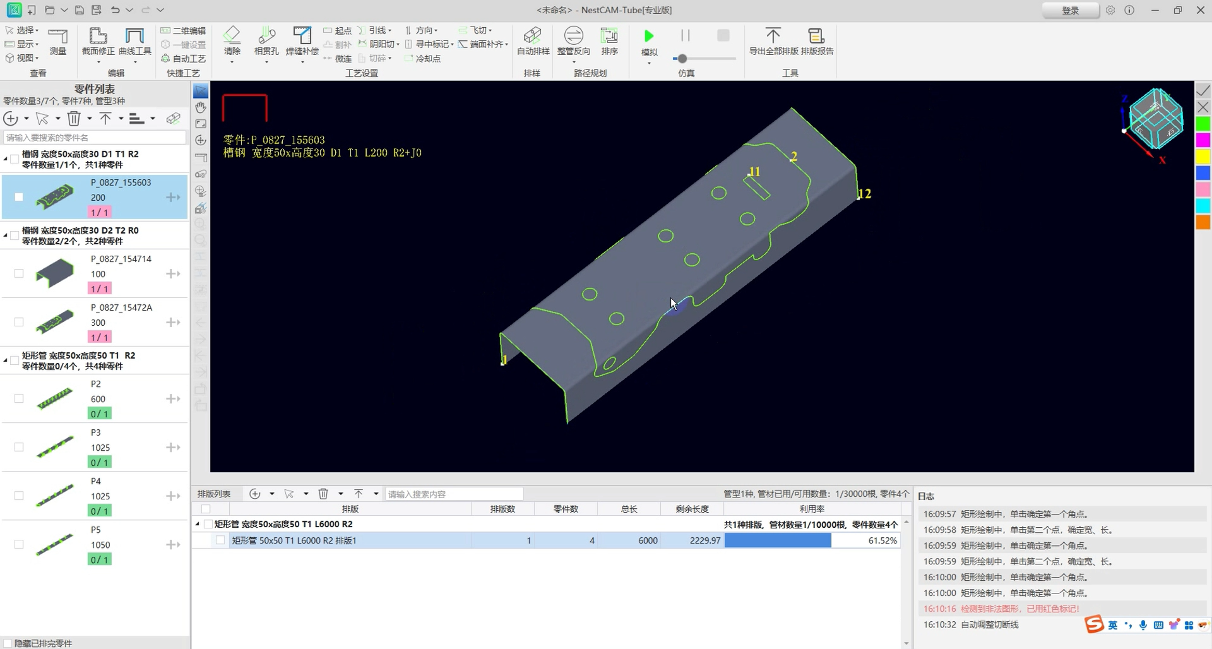Start the 模拟 simulation play button
Viewport: 1212px width, 649px height.
(649, 36)
